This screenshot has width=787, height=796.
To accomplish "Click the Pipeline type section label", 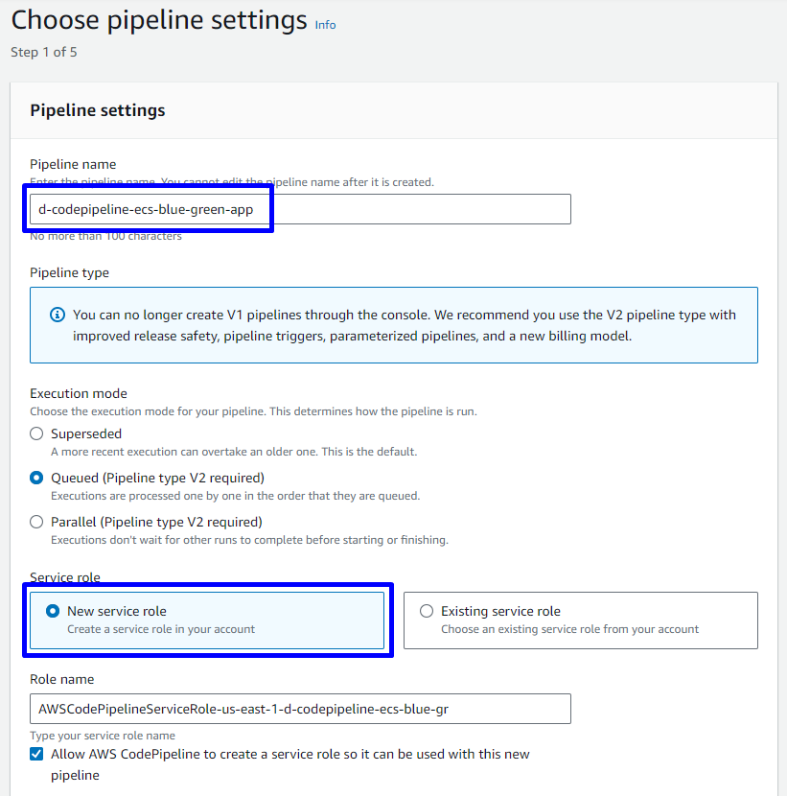I will point(70,272).
